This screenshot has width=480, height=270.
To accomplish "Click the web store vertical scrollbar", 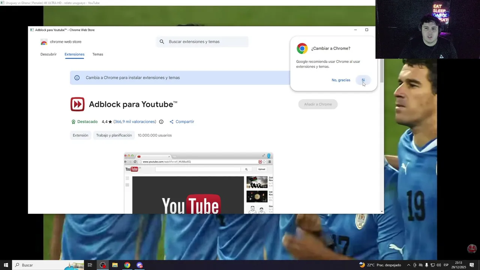I will [x=382, y=70].
